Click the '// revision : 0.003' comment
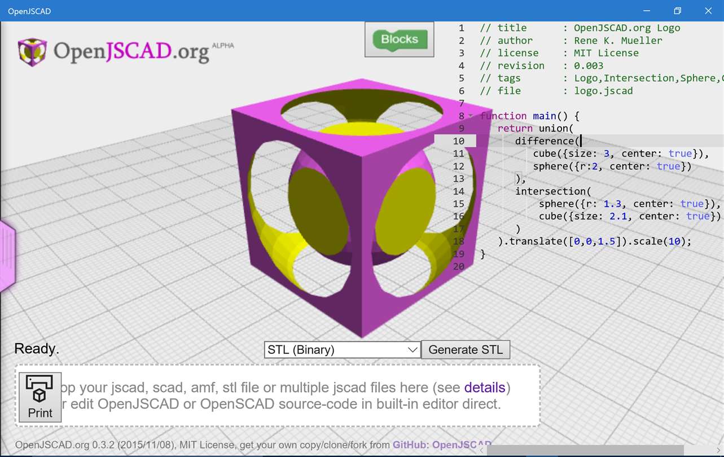 pyautogui.click(x=542, y=65)
